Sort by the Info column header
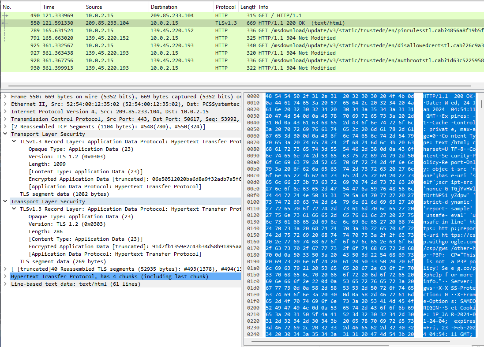Image resolution: width=484 pixels, height=347 pixels. [370, 7]
